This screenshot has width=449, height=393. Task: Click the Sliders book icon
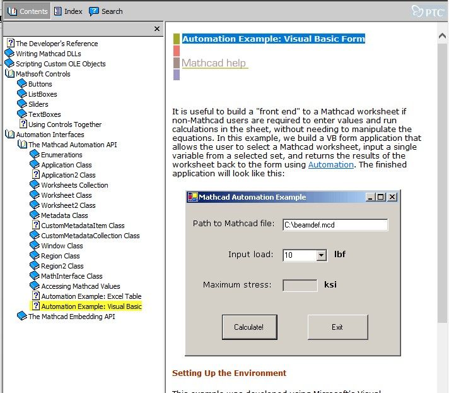[x=22, y=104]
